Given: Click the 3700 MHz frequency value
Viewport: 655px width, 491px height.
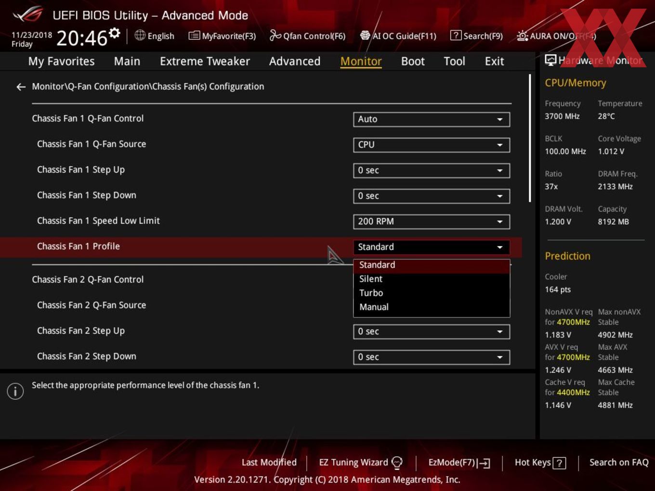Looking at the screenshot, I should click(562, 116).
